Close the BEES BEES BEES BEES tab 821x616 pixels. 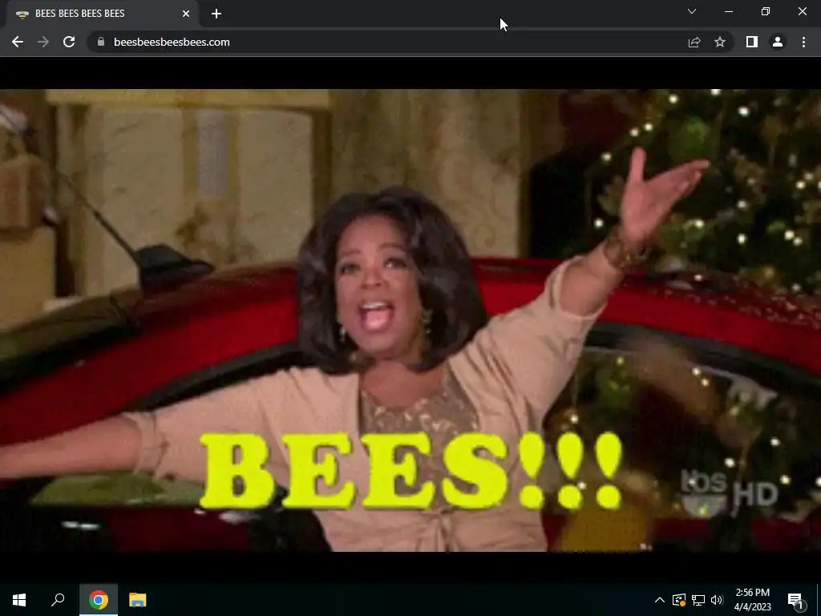coord(186,14)
